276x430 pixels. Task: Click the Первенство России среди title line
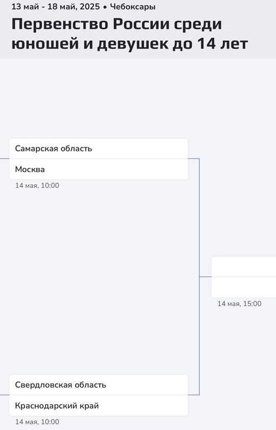(117, 24)
